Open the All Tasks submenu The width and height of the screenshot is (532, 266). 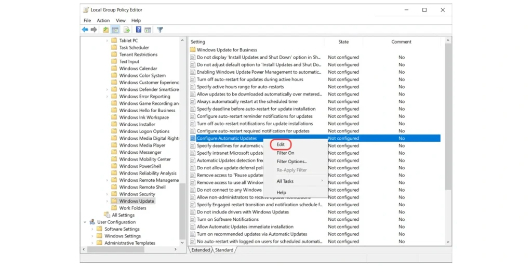296,181
